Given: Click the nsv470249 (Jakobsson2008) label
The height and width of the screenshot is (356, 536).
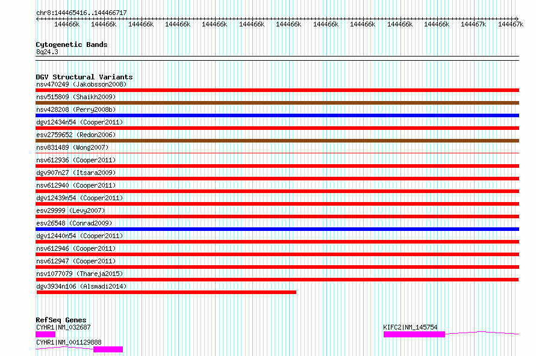Looking at the screenshot, I should [x=81, y=84].
